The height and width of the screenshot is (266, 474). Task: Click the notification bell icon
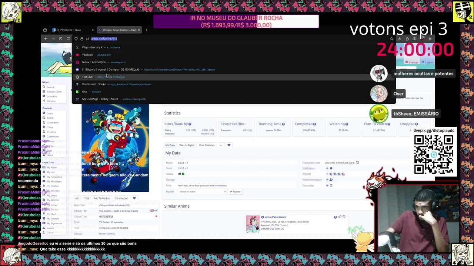coord(331,168)
